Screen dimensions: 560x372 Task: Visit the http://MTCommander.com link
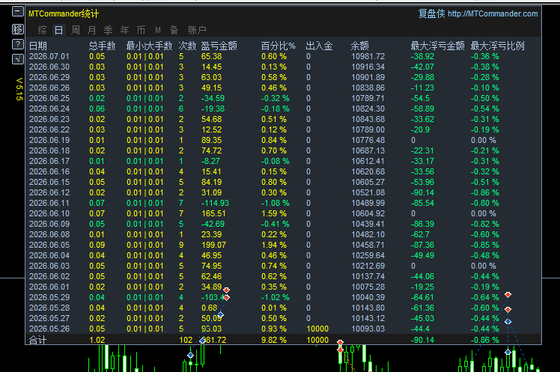tap(493, 13)
